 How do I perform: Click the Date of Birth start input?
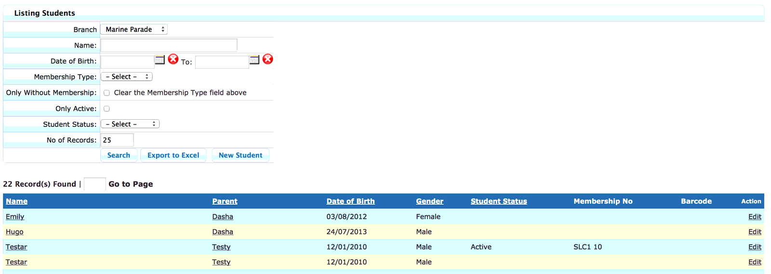pos(127,62)
